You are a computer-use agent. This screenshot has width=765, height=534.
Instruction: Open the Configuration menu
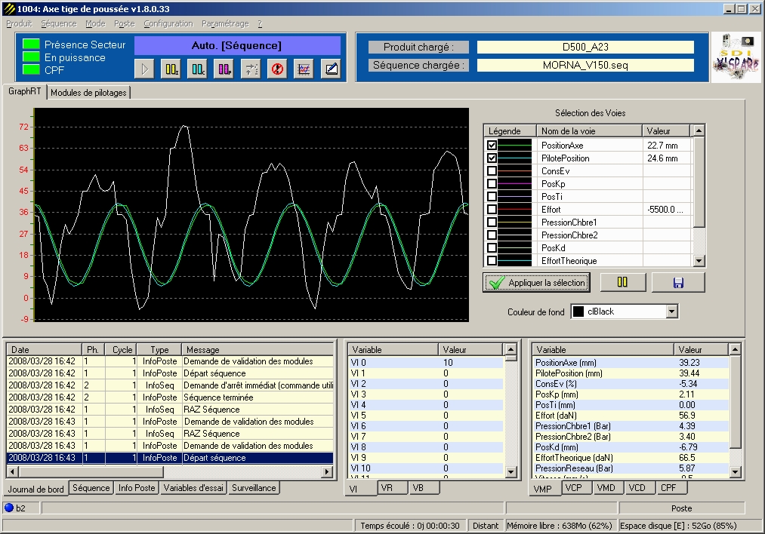[x=168, y=23]
